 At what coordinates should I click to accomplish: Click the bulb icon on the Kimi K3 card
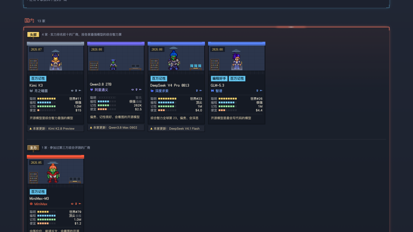coord(76,91)
